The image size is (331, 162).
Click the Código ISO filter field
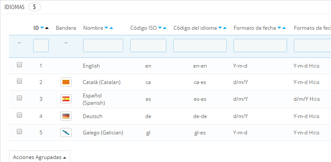[148, 45]
